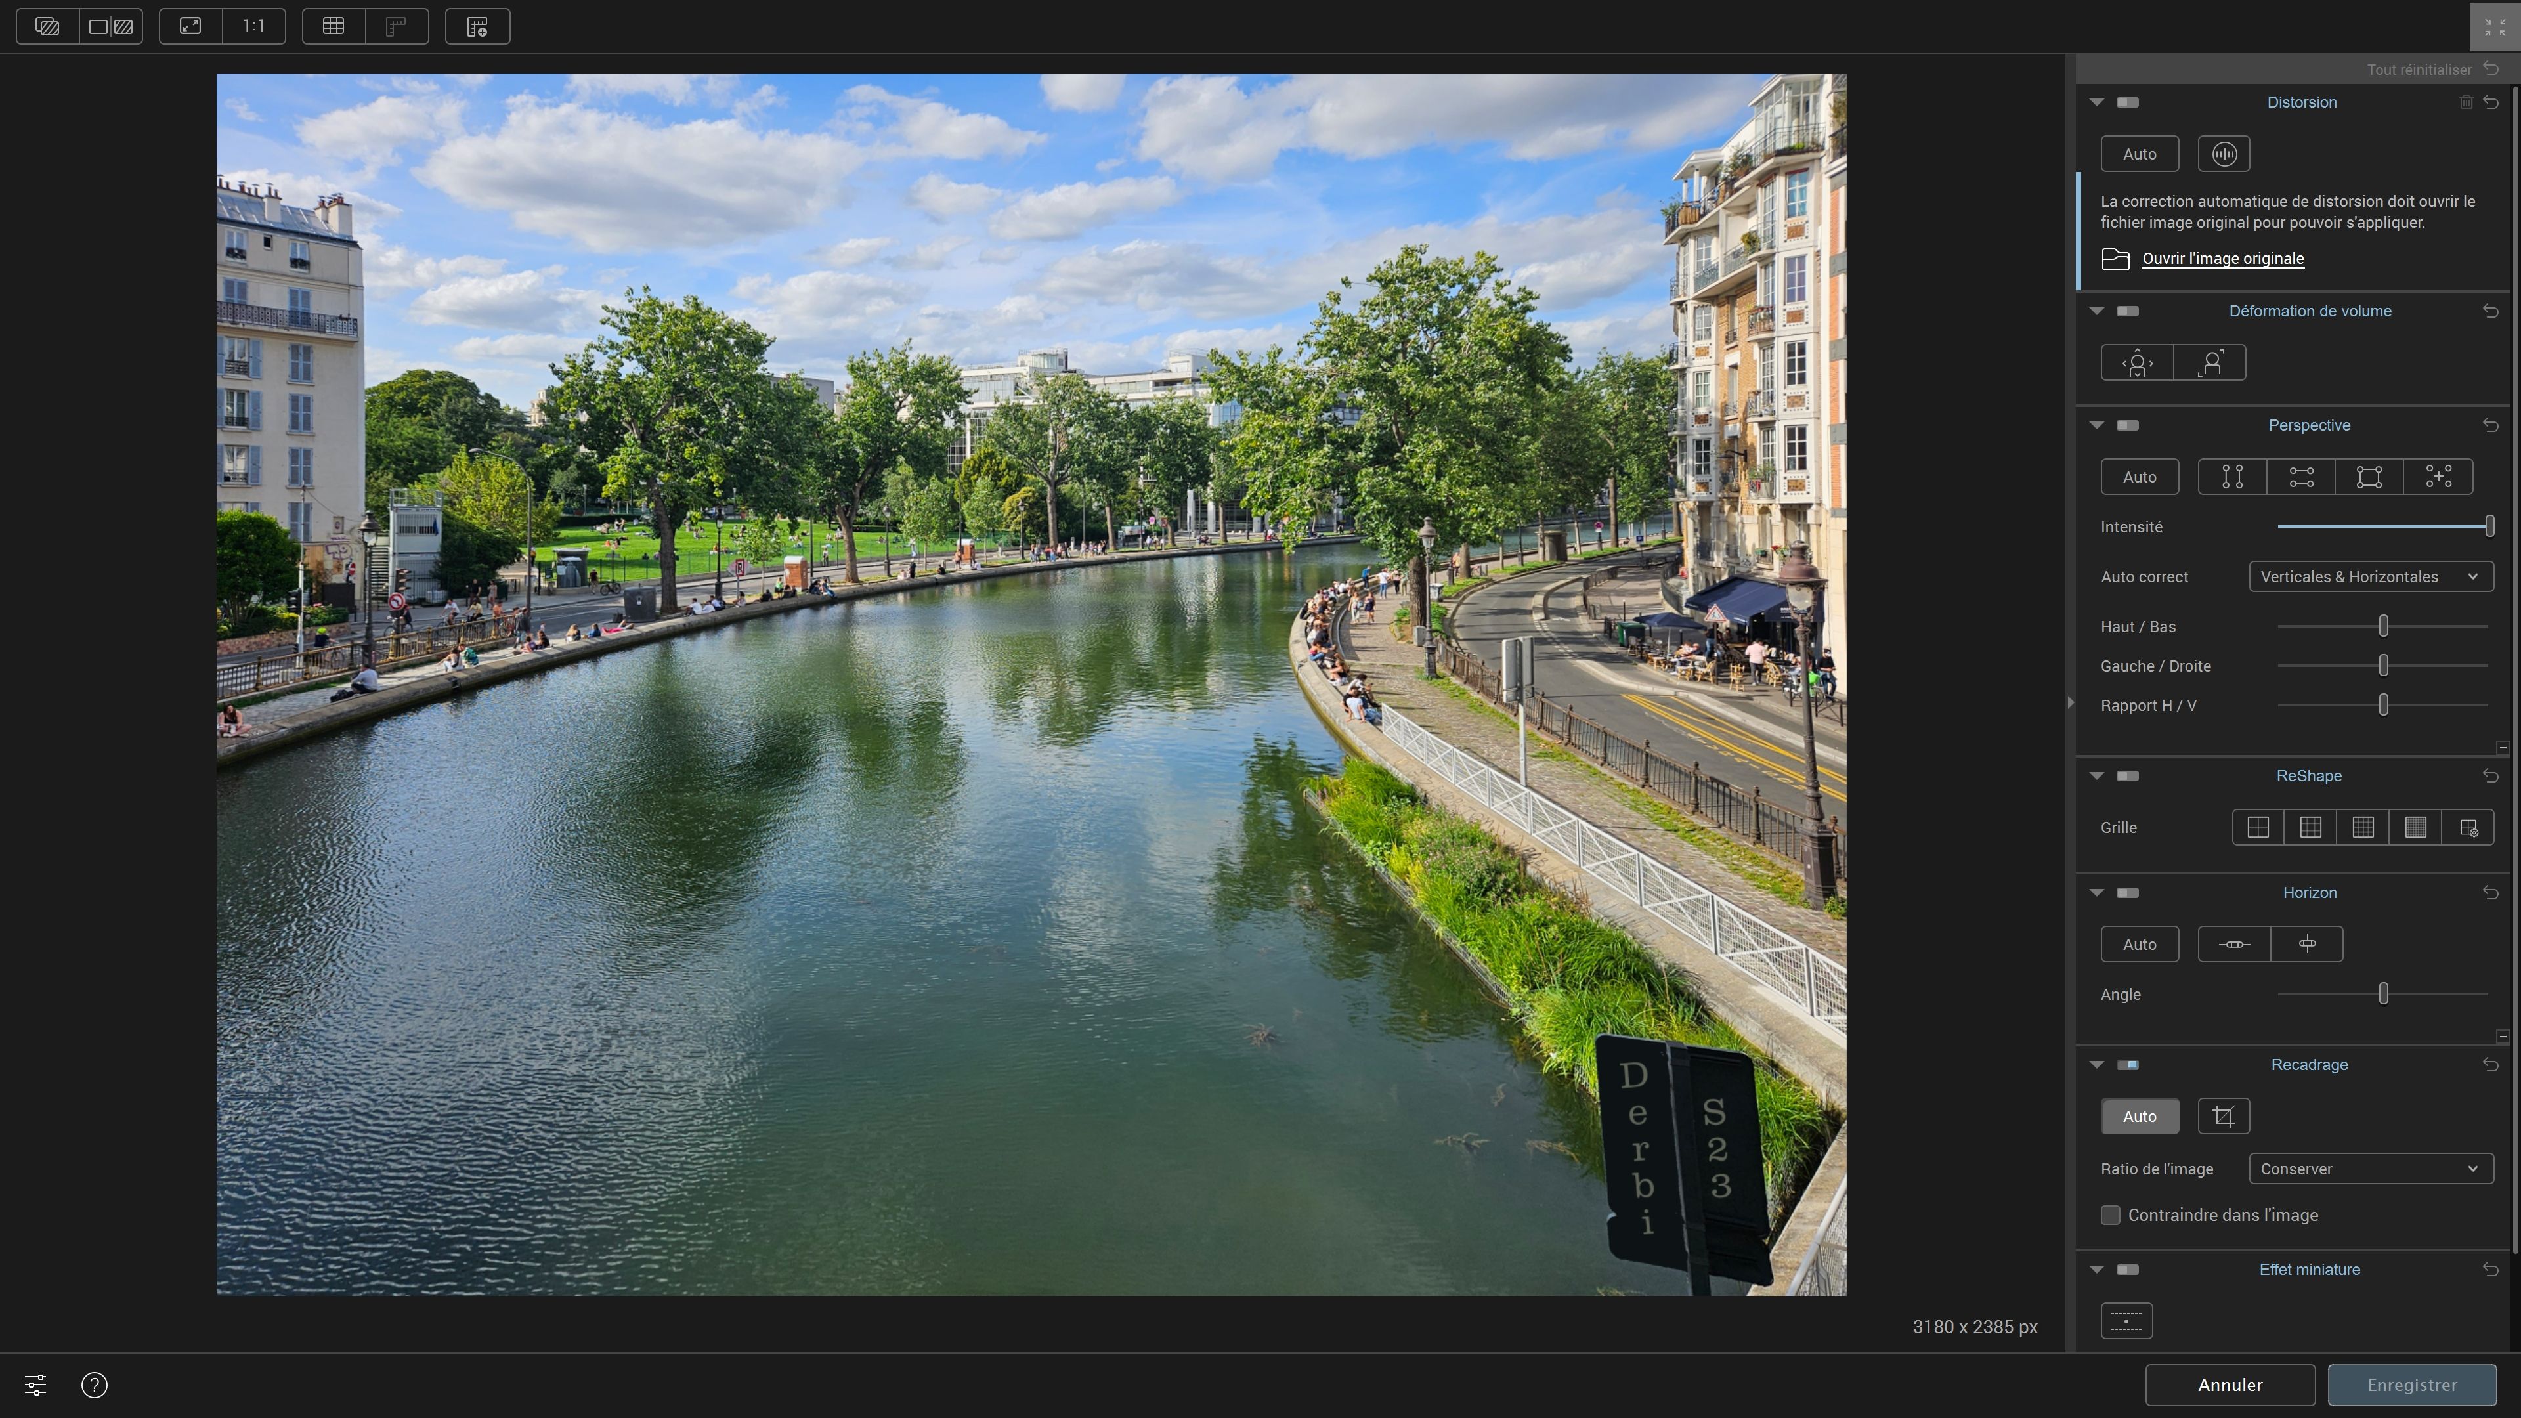The image size is (2521, 1418).
Task: Open the Auto correct Verticales & Horizontales dropdown
Action: pos(2370,576)
